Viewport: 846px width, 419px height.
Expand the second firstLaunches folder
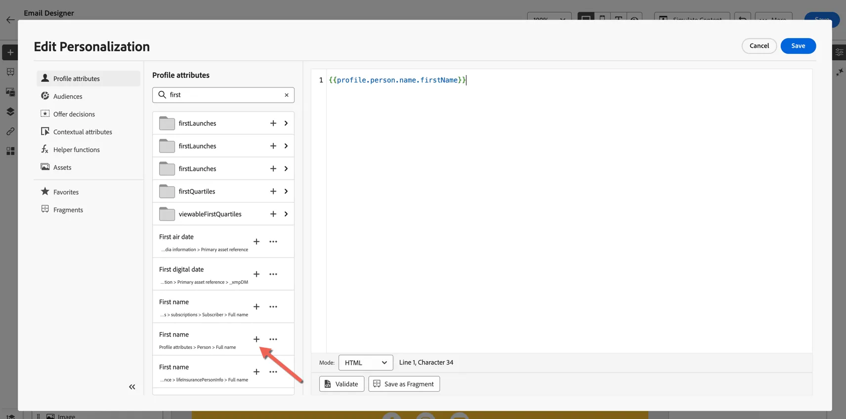point(286,146)
